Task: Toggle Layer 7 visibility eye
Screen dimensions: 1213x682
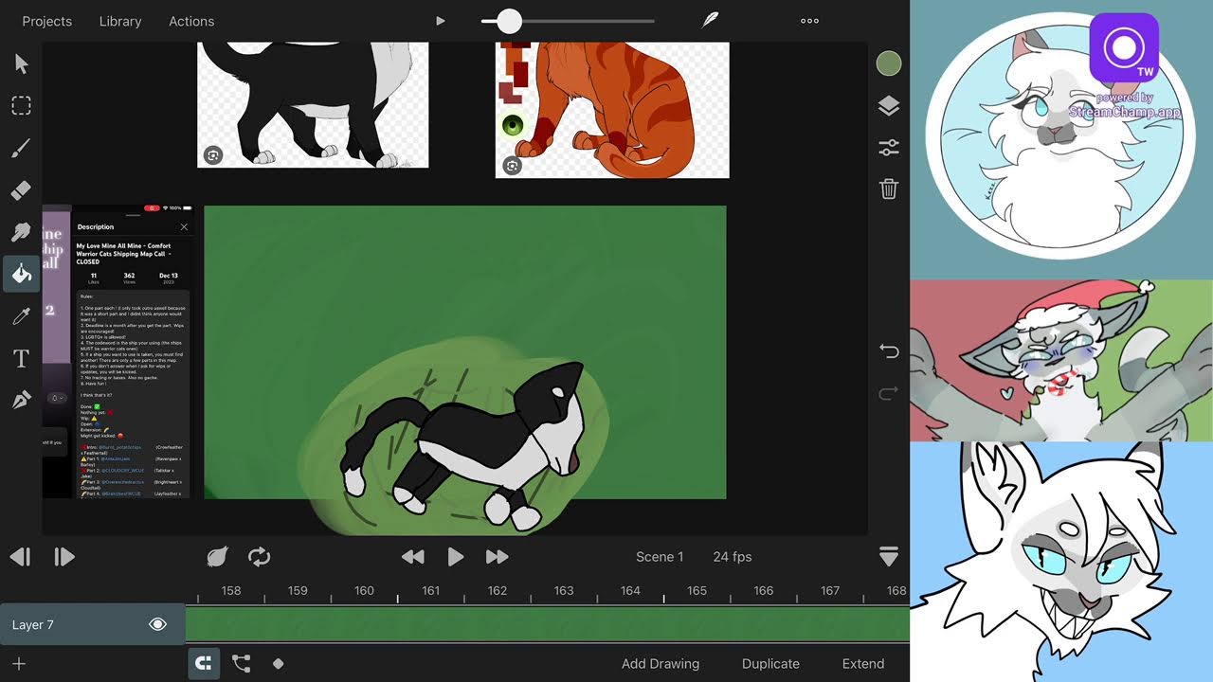Action: (x=157, y=624)
